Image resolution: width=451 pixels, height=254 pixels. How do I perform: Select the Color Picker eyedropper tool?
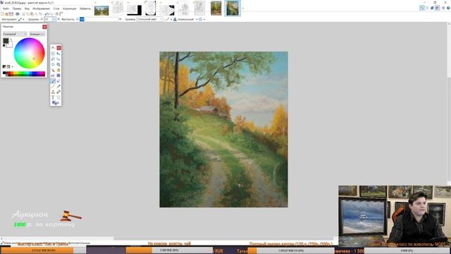tap(58, 86)
